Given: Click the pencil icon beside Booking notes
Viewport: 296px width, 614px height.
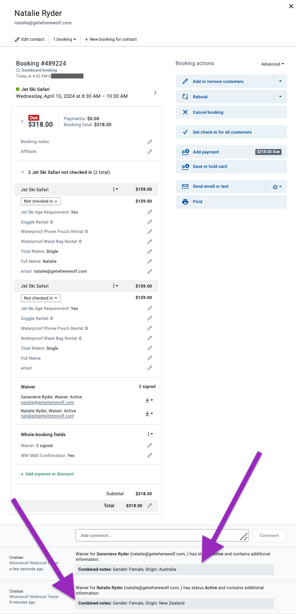Looking at the screenshot, I should [x=149, y=142].
